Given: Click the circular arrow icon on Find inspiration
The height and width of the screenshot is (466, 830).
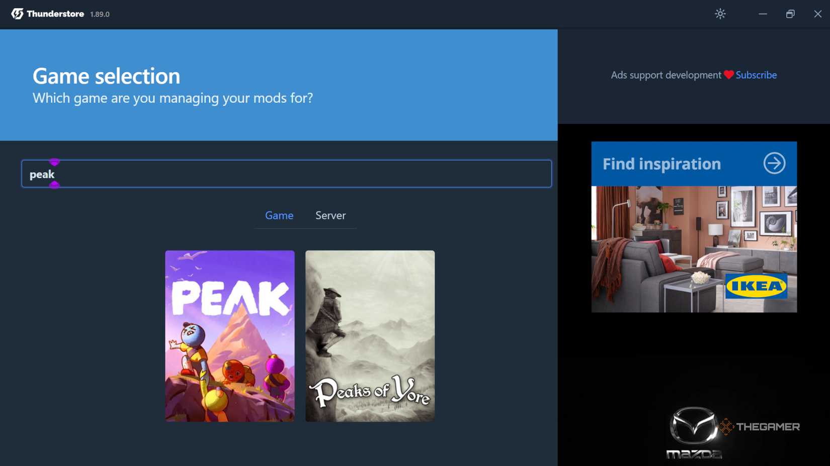Looking at the screenshot, I should [774, 163].
